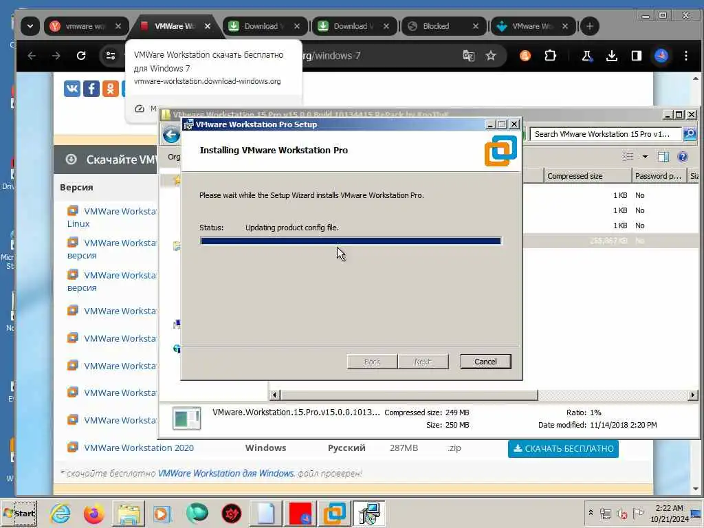704x528 pixels.
Task: Sort by Compressed size column
Action: pyautogui.click(x=587, y=176)
